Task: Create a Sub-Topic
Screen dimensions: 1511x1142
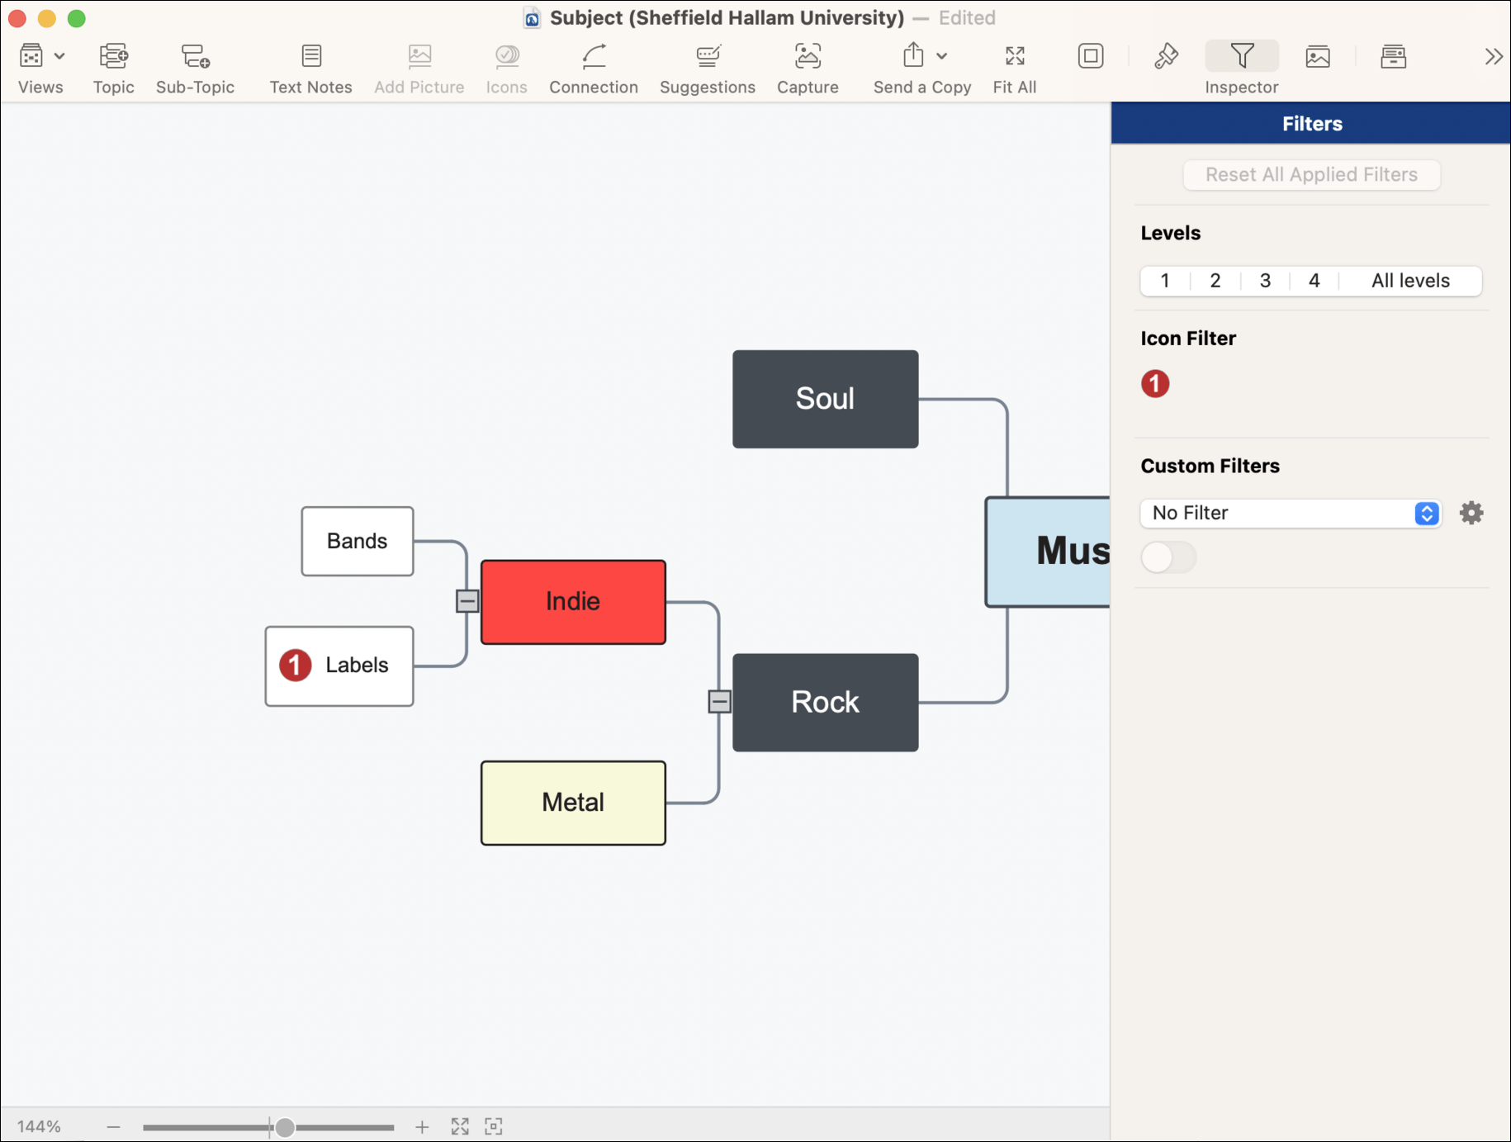Action: pyautogui.click(x=195, y=66)
